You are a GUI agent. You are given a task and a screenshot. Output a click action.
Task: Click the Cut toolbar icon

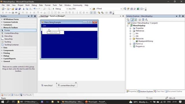(x=24, y=9)
